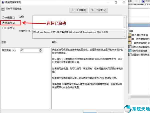Close the 限制可保留带宽 dialog
The width and height of the screenshot is (150, 113).
tap(124, 3)
